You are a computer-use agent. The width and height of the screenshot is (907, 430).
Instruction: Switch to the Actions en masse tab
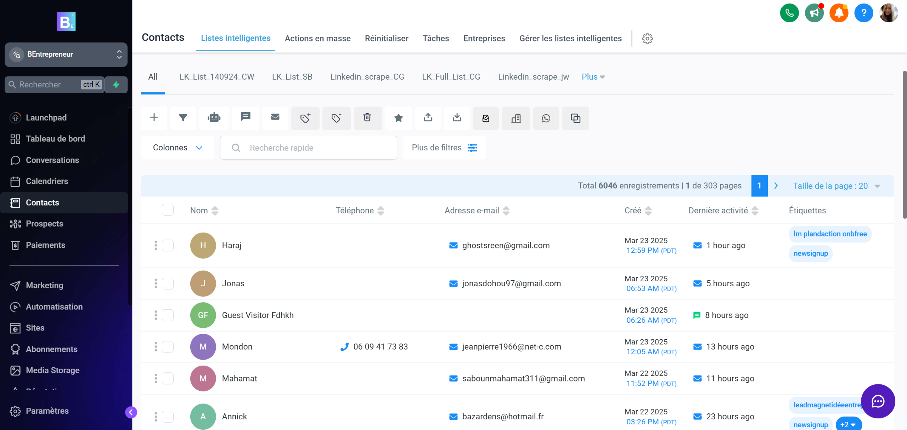tap(317, 39)
